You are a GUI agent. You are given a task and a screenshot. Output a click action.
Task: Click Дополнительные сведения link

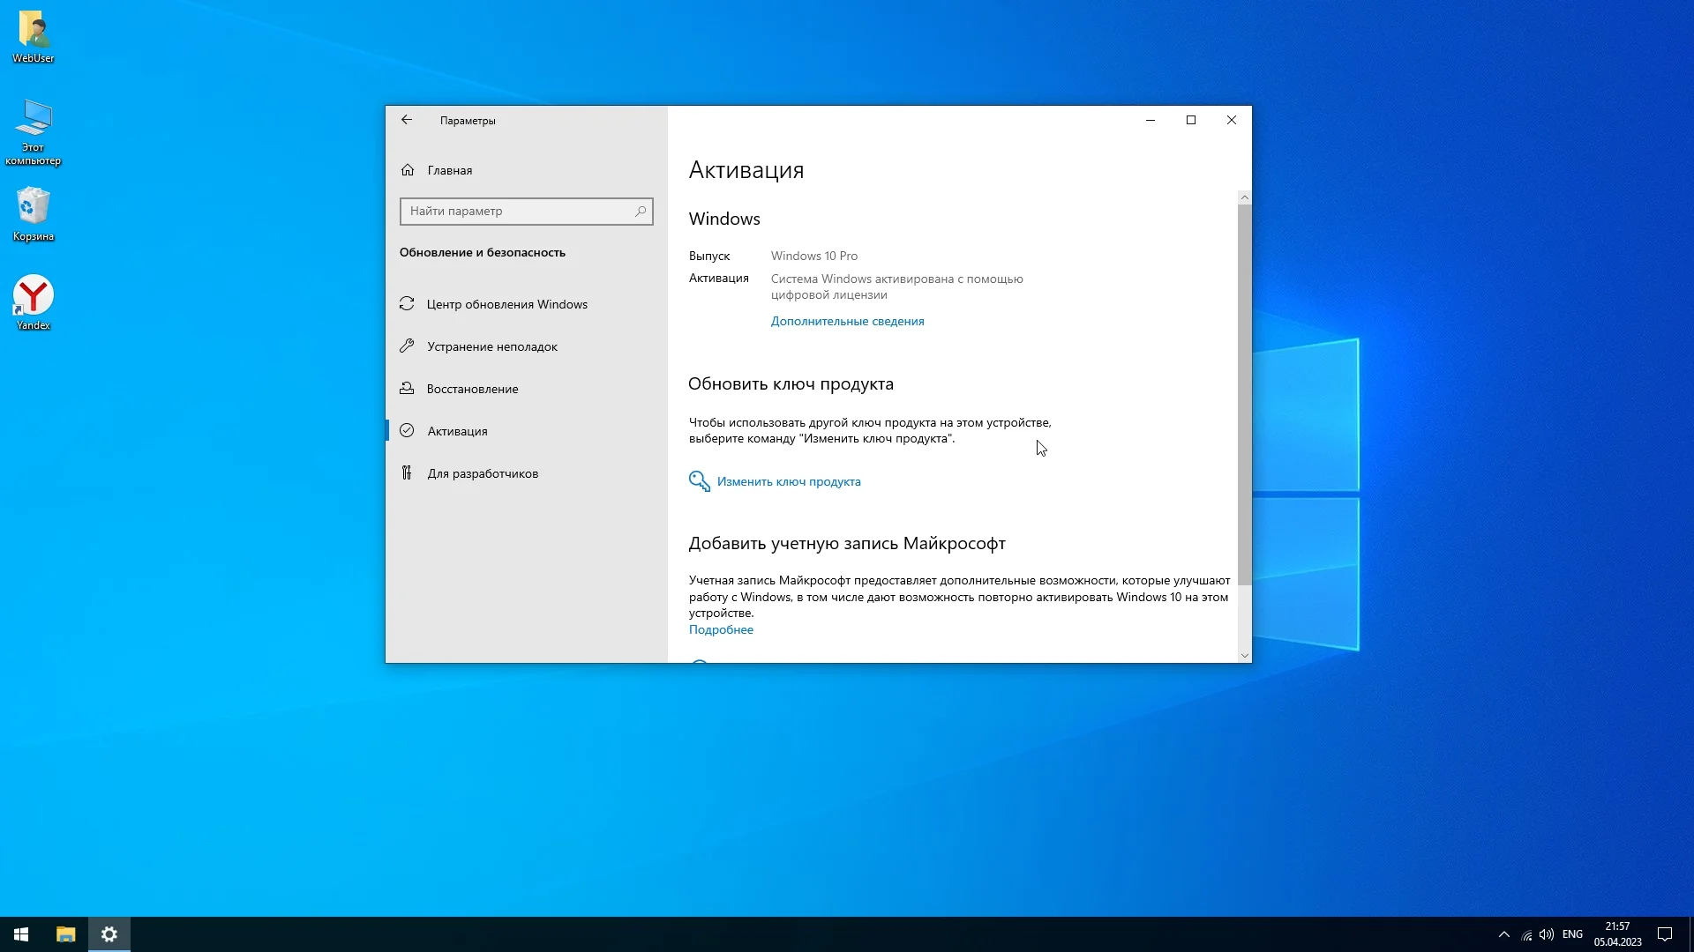pos(847,321)
